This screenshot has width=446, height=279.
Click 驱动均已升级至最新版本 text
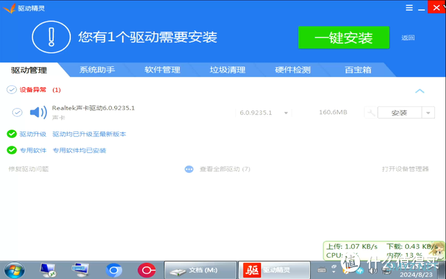[89, 134]
